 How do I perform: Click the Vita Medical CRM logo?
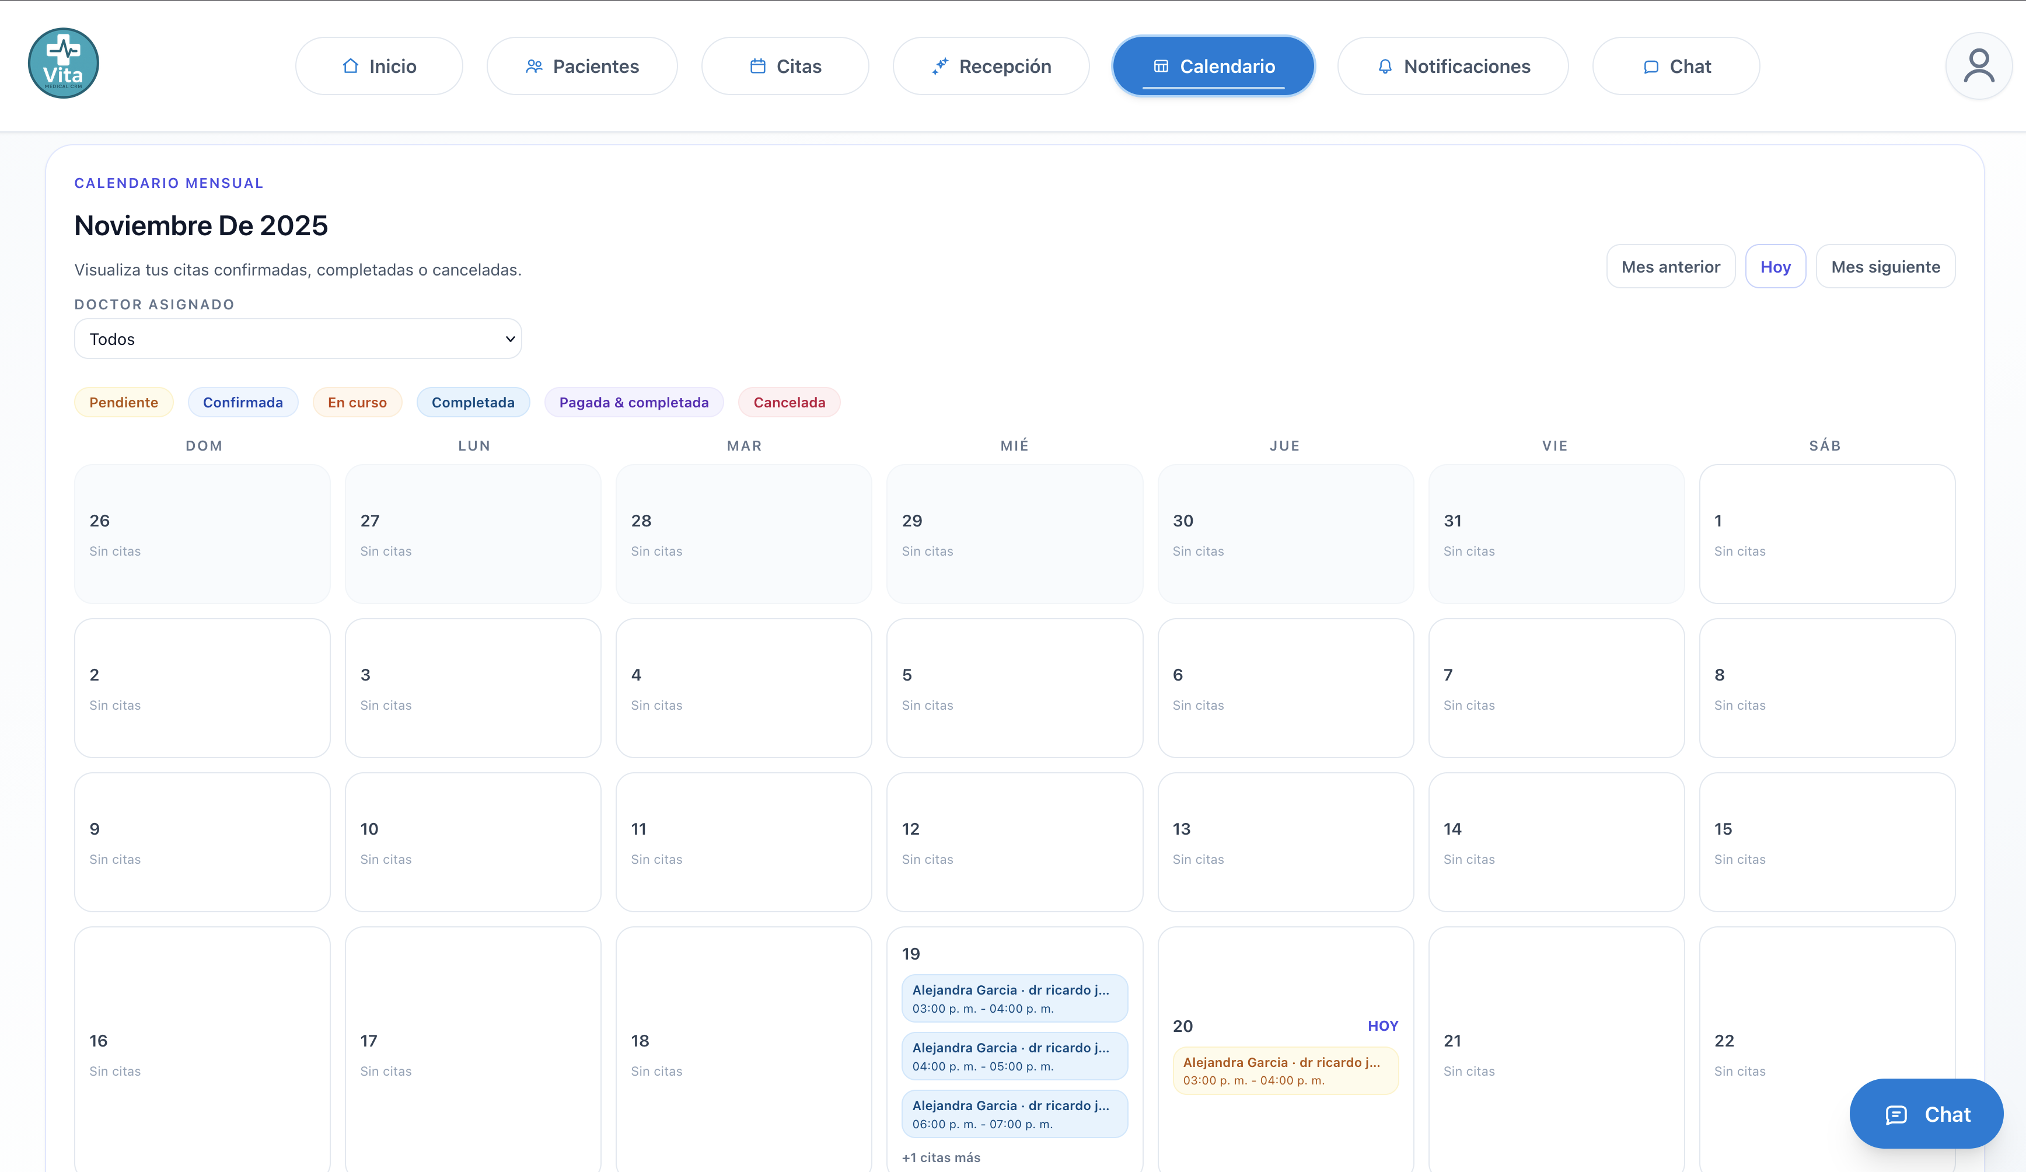pos(62,64)
